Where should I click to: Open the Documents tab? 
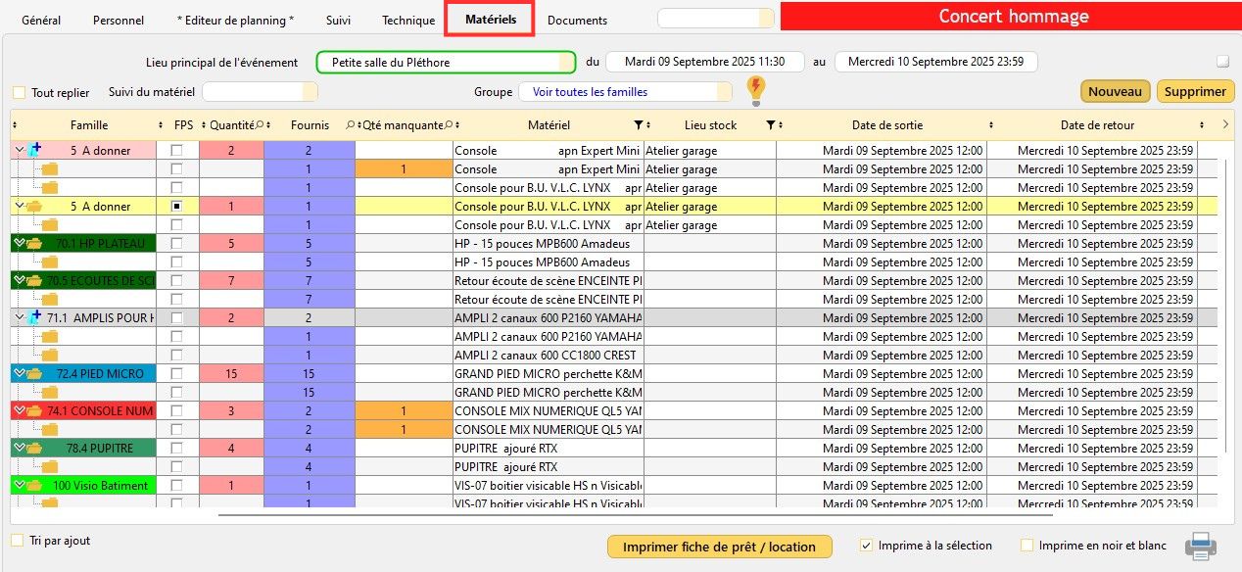click(577, 21)
